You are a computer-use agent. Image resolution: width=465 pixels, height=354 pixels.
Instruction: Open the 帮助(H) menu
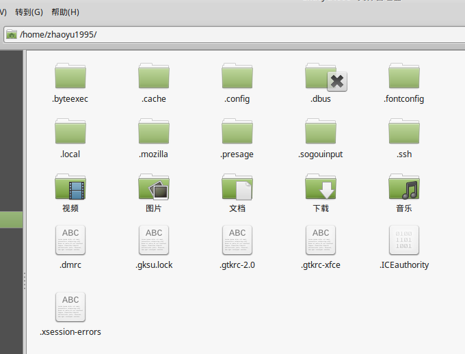65,12
